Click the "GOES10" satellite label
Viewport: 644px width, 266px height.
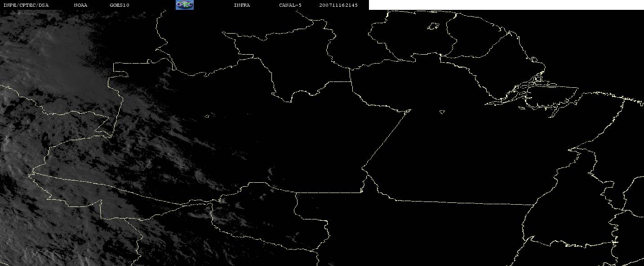point(120,5)
